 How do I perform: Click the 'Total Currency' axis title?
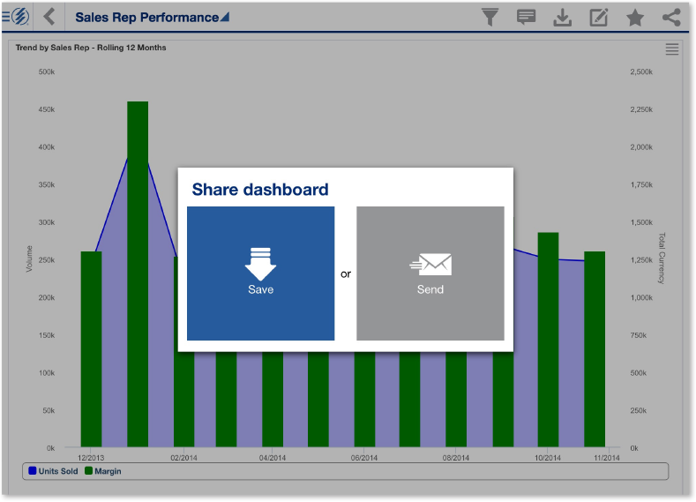pyautogui.click(x=662, y=258)
